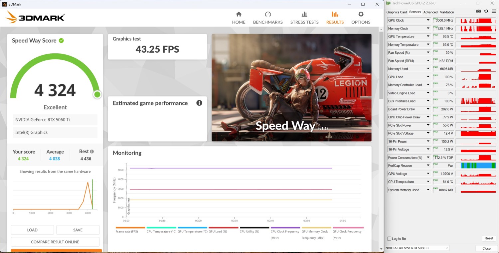Click the GPU Clock sensor graph
Image resolution: width=499 pixels, height=253 pixels.
click(476, 21)
